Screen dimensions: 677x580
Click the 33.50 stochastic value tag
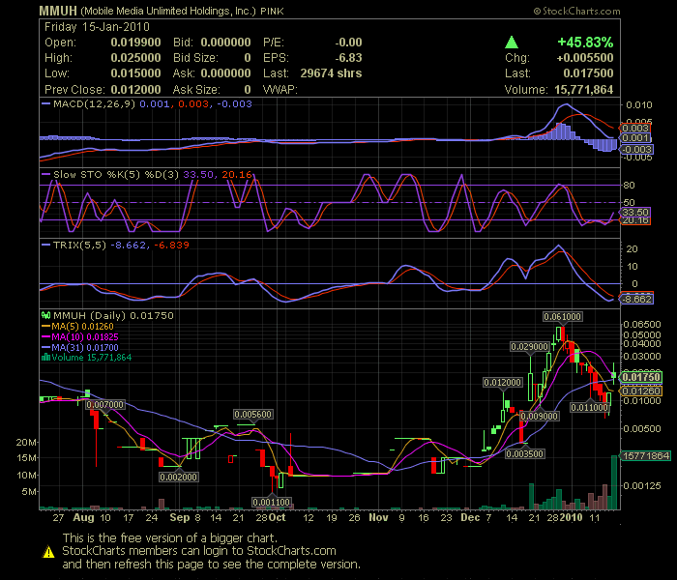tap(633, 212)
